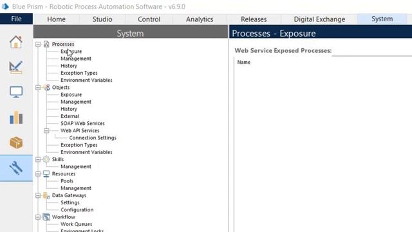Switch to the Releases tab
Image resolution: width=412 pixels, height=232 pixels.
click(x=254, y=19)
